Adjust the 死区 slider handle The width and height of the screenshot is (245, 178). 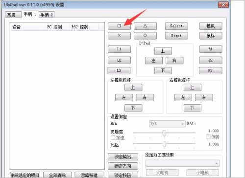(164, 144)
